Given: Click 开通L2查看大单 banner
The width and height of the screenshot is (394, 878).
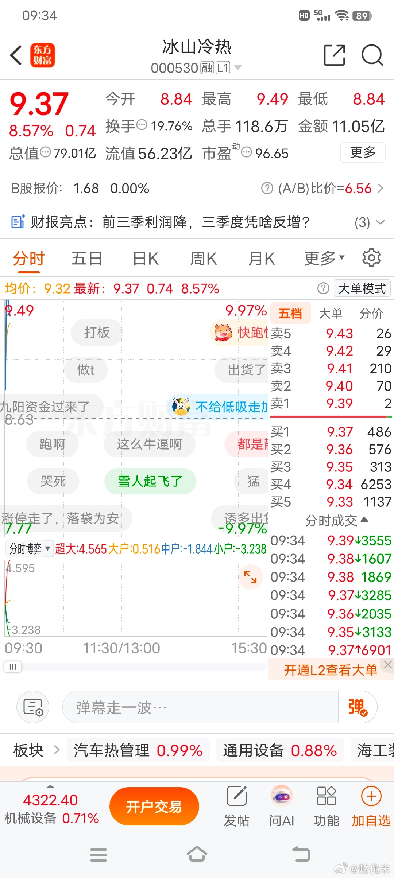Looking at the screenshot, I should (331, 670).
